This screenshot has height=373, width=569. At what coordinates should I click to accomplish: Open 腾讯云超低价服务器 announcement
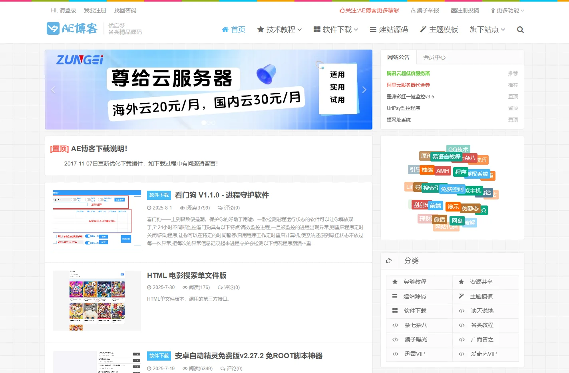click(x=408, y=74)
